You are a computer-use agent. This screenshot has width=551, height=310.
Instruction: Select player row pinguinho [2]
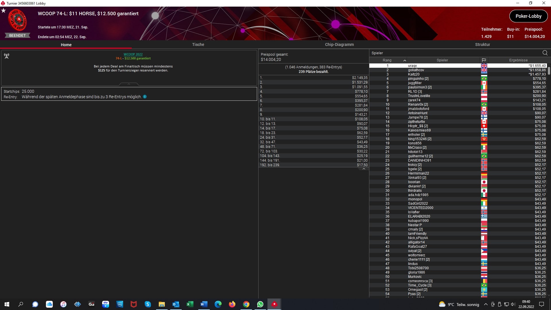(x=458, y=79)
